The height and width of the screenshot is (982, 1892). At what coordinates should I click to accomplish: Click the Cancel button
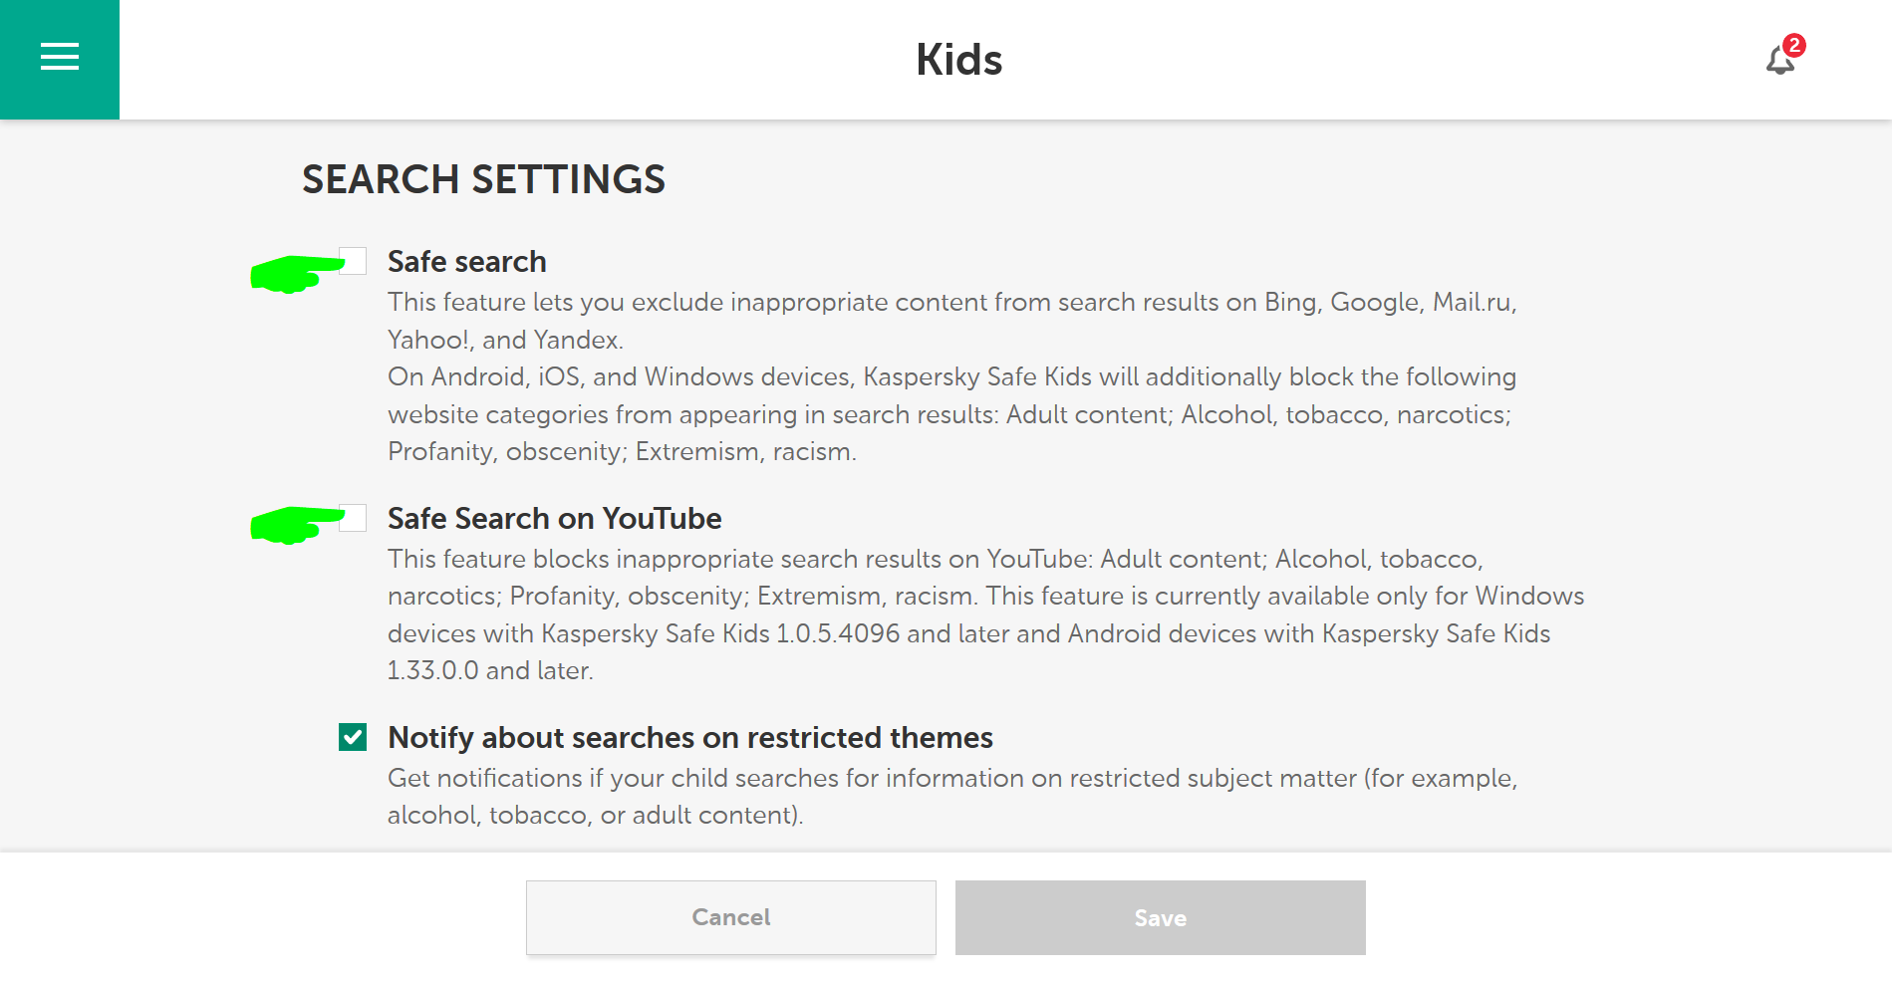[x=731, y=917]
